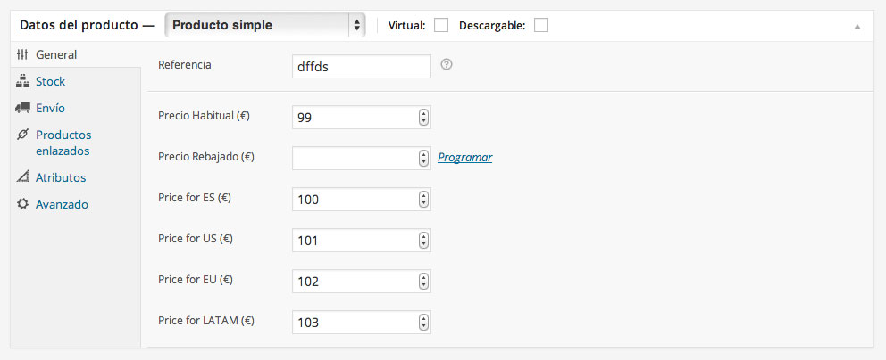Click the Stock boxes icon

(x=22, y=82)
